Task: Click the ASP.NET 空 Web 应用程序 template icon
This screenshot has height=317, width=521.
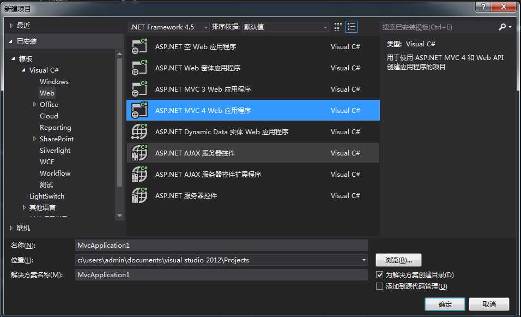Action: click(139, 46)
